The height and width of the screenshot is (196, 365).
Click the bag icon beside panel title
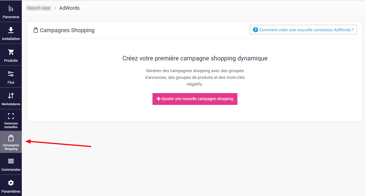(35, 30)
